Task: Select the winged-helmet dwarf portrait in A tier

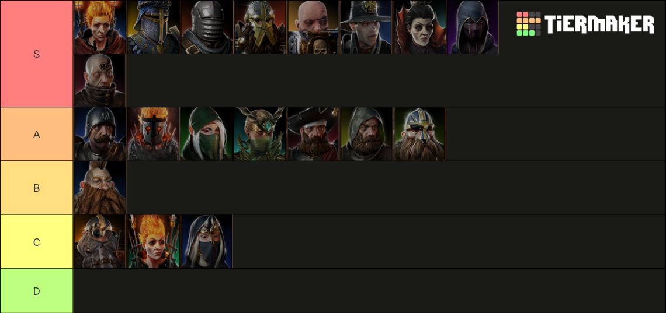Action: [x=419, y=134]
